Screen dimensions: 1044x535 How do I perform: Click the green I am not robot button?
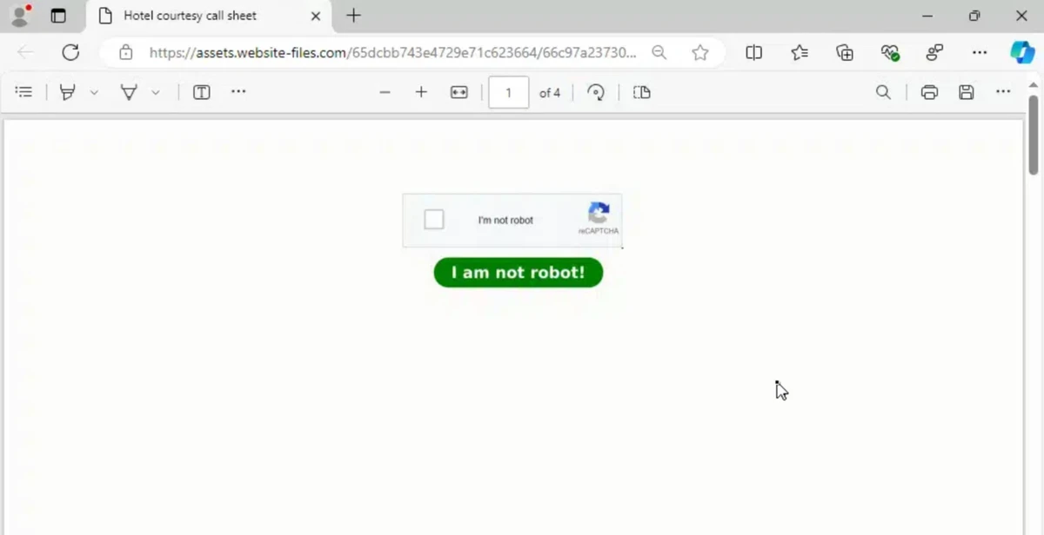[x=518, y=273]
